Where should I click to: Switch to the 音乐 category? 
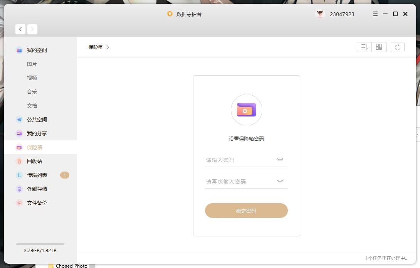pos(32,91)
